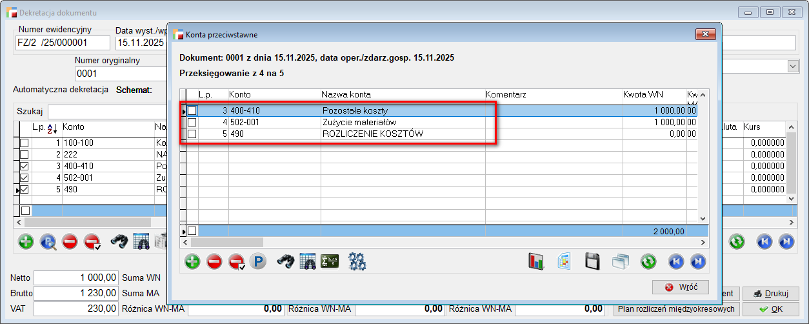
Task: Click binoculars search icon in Konta przeciwstawne
Action: (x=286, y=261)
